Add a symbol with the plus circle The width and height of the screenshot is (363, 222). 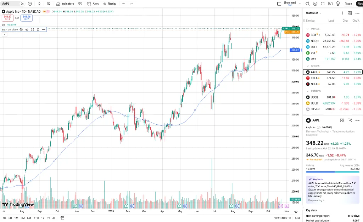tap(30, 4)
